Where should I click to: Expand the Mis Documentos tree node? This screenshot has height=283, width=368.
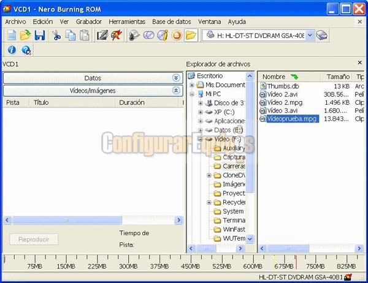click(192, 85)
